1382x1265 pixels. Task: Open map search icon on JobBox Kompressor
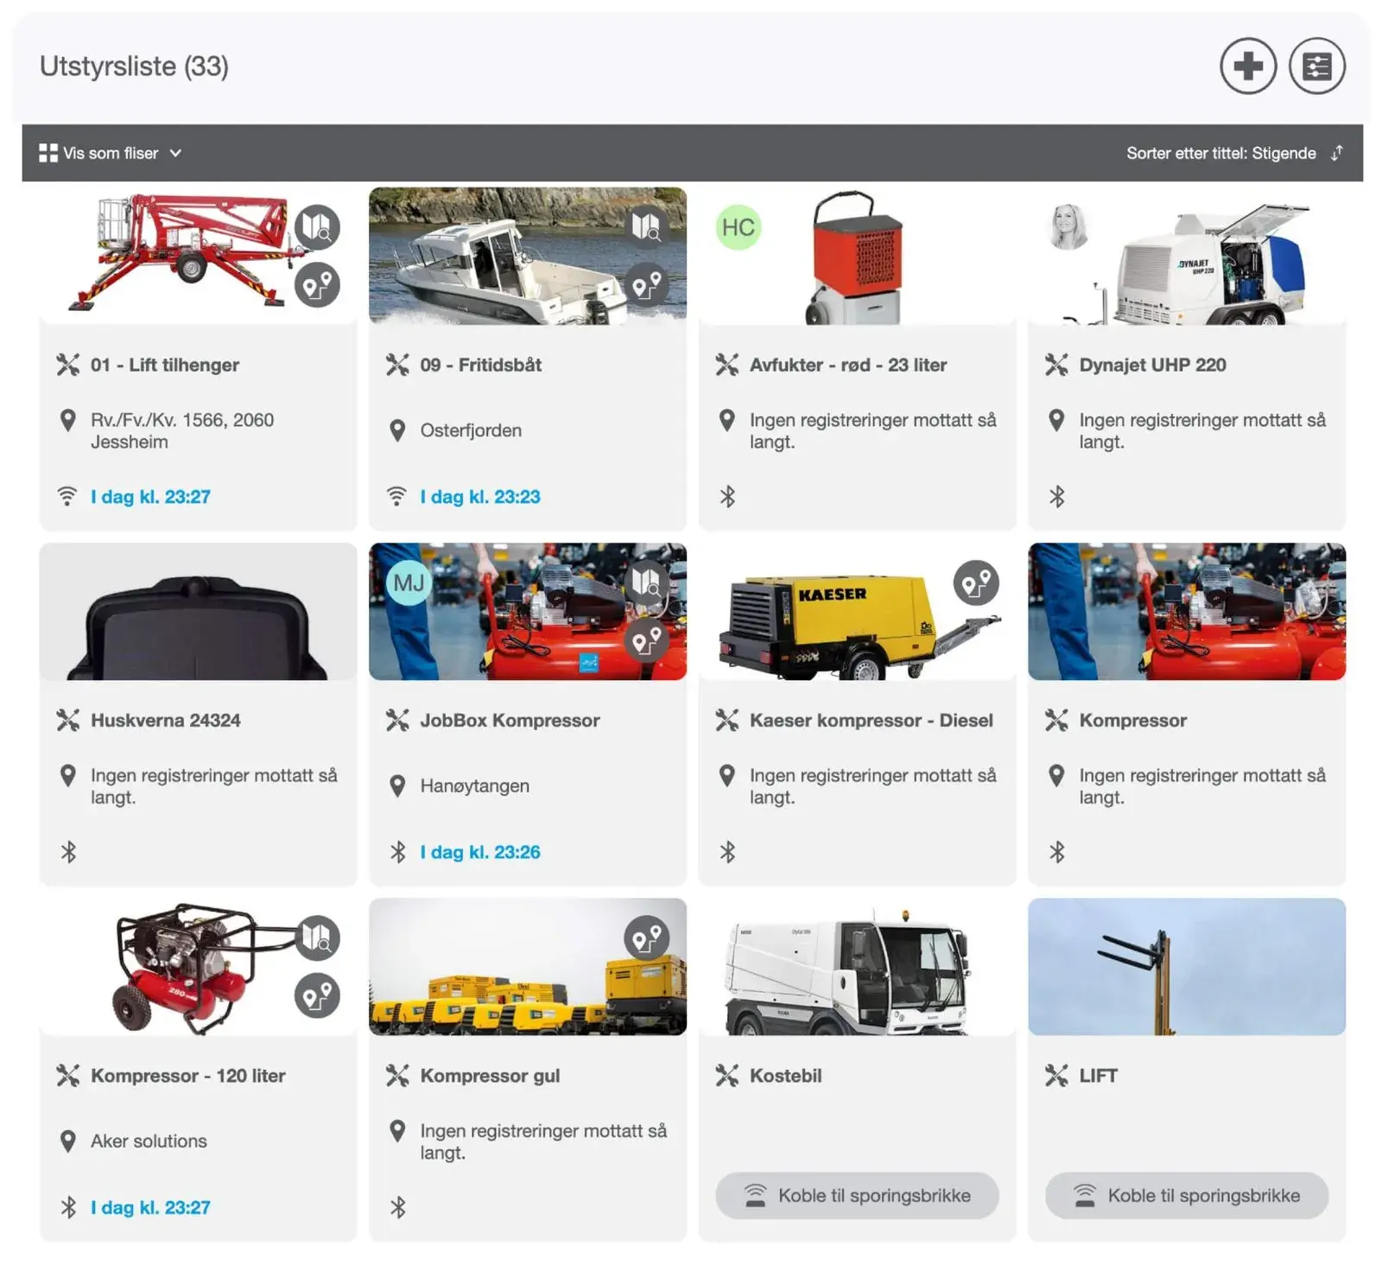646,582
